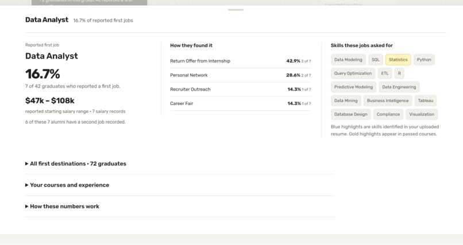Click '6 of these 7 alumni' note
The width and height of the screenshot is (463, 245).
click(x=75, y=122)
